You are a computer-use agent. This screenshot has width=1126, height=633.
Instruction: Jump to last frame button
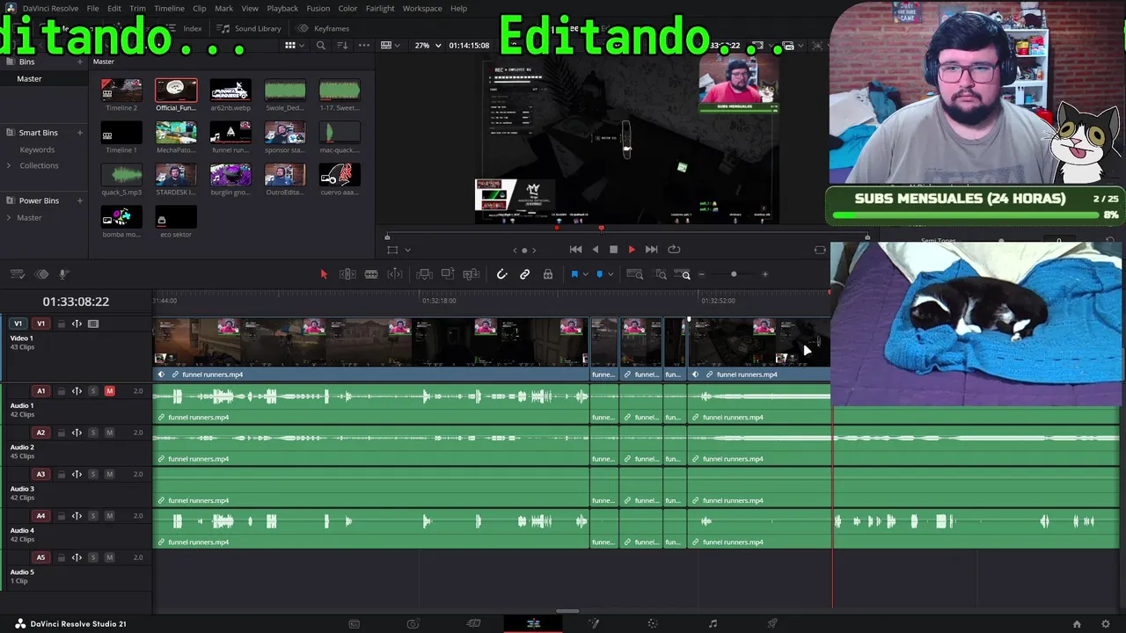[651, 250]
